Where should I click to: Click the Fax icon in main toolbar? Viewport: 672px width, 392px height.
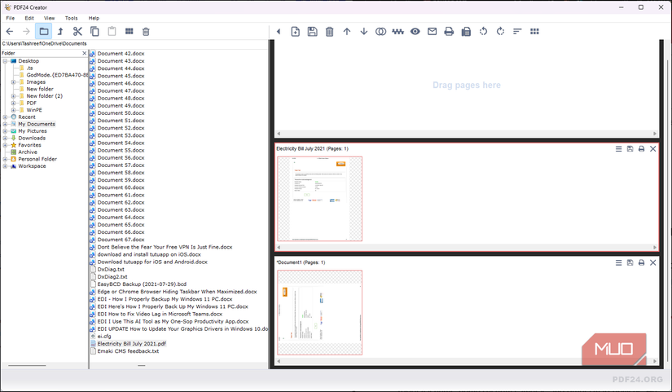click(466, 31)
